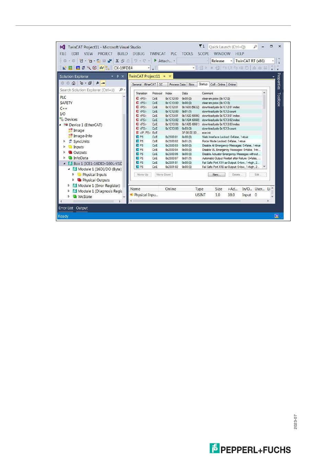
Task: Click the Startup list vertical scrollbar
Action: coord(264,130)
